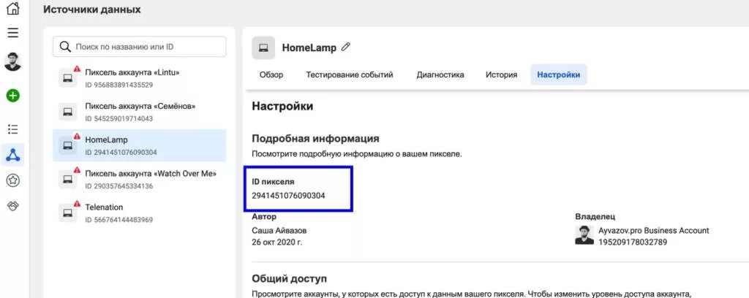Click the ID 566764144483969 under Telenation
The image size is (749, 298).
point(119,220)
